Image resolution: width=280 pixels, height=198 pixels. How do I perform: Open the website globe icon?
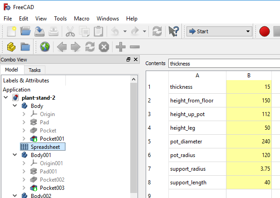click(45, 46)
